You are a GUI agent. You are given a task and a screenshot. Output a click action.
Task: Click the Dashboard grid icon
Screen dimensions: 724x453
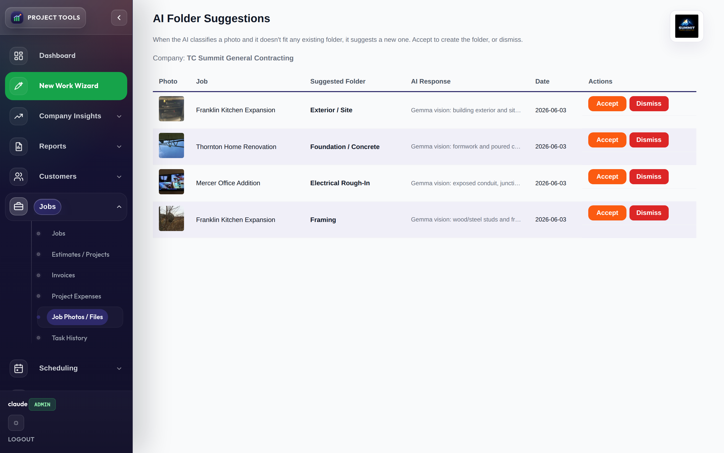(19, 56)
